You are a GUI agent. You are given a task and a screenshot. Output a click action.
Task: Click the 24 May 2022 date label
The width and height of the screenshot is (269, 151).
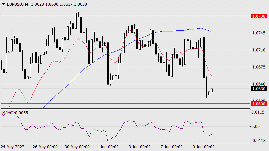click(x=13, y=147)
